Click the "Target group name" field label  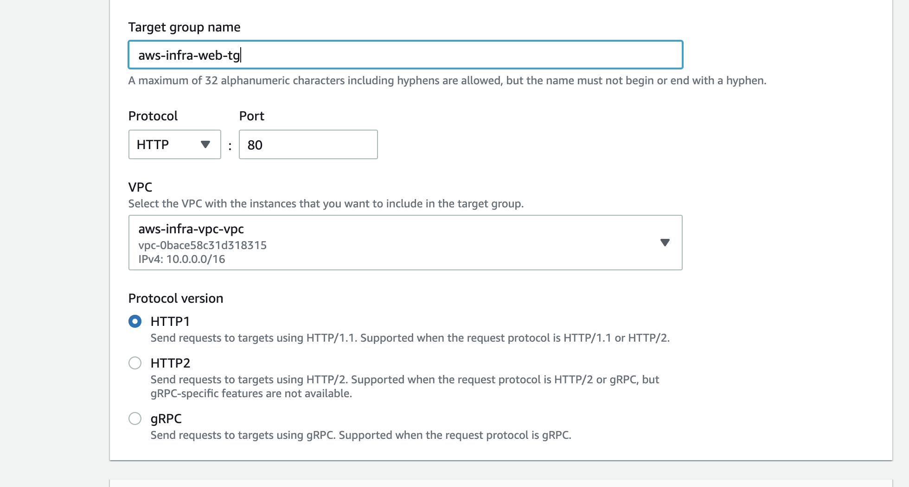[184, 27]
